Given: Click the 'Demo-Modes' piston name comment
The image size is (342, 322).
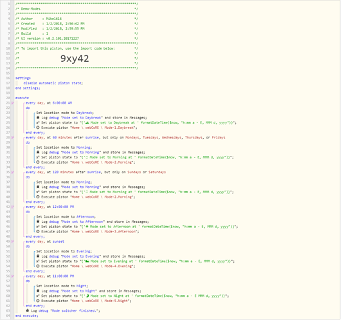Looking at the screenshot, I should (x=31, y=9).
